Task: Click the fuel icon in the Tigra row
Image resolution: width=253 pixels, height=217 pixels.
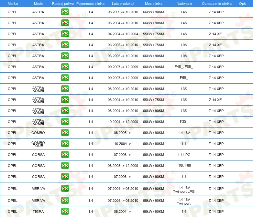Action: (65, 212)
